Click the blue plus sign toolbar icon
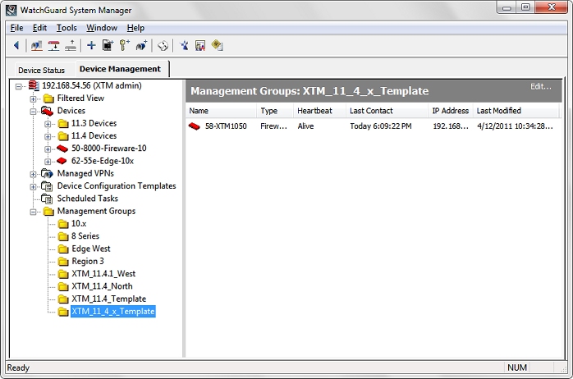Screen dimensions: 573x379 pyautogui.click(x=91, y=45)
